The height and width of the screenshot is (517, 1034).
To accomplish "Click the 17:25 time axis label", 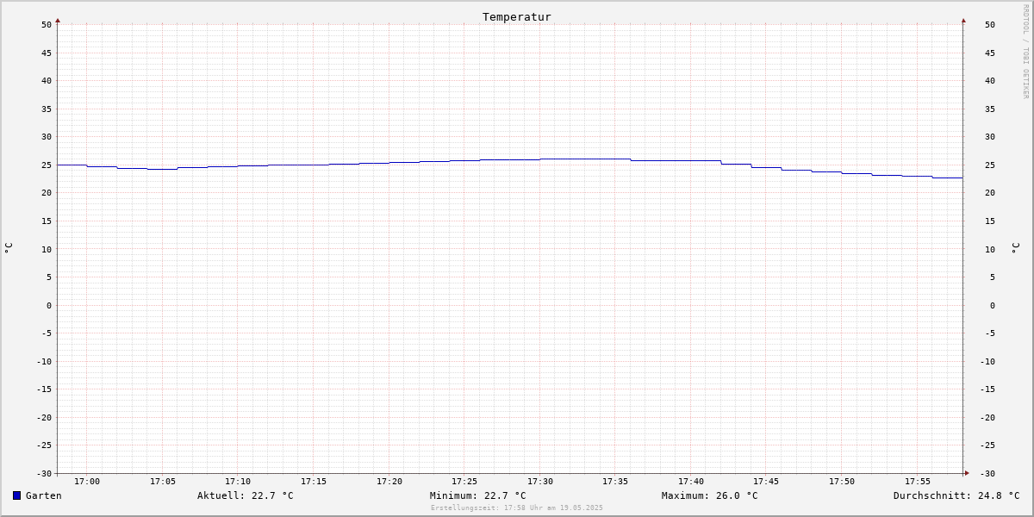I will [x=464, y=481].
